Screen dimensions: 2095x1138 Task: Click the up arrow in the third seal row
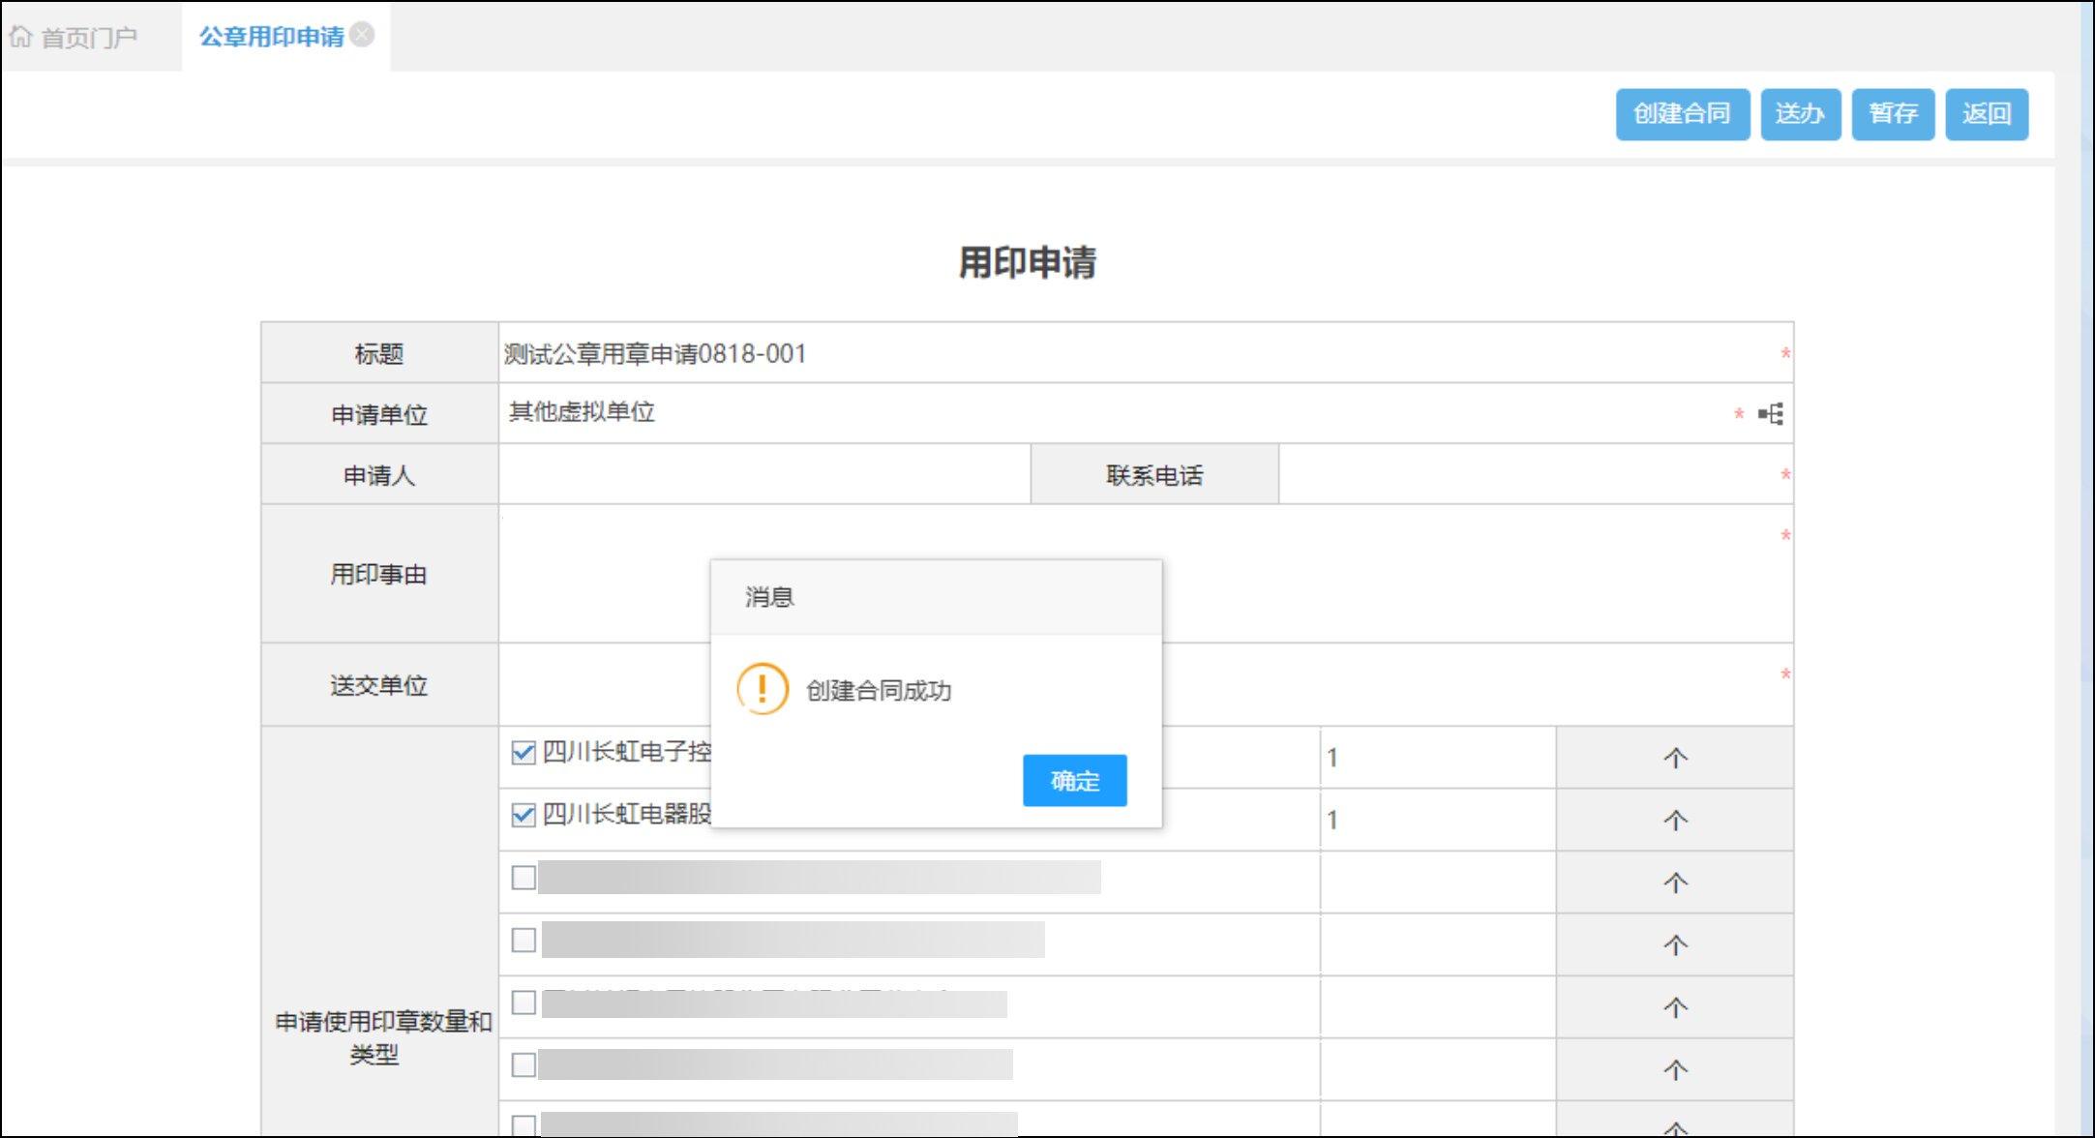tap(1675, 883)
